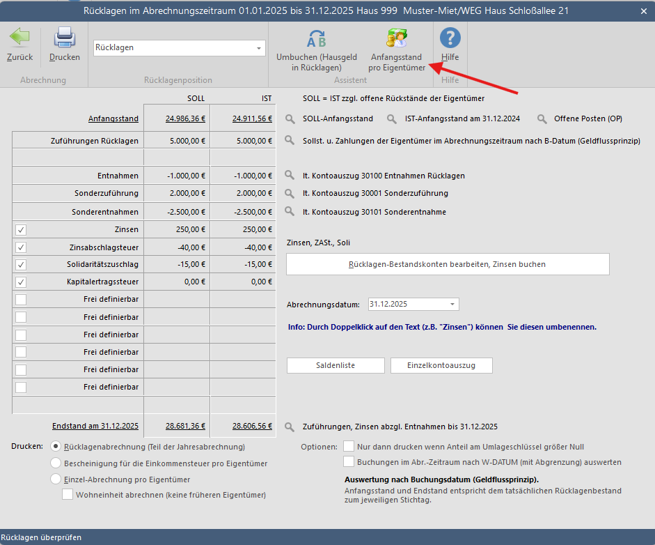The height and width of the screenshot is (545, 655).
Task: Click the Einzelkontoauszug button
Action: tap(441, 365)
